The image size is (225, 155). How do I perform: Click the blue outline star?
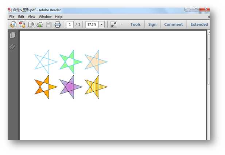pos(46,62)
